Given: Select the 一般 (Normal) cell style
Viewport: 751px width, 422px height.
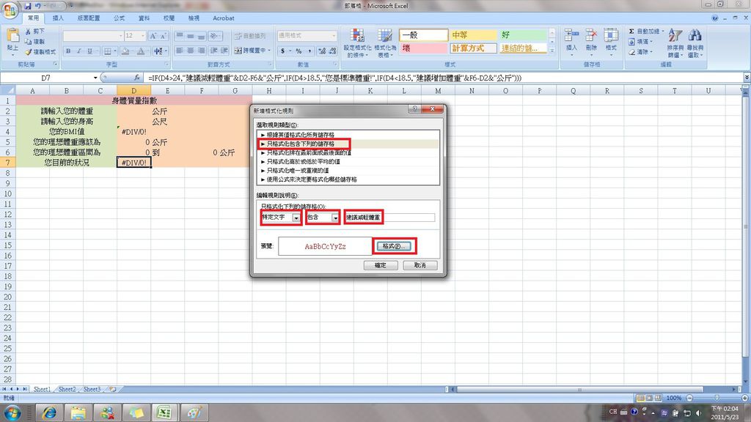Looking at the screenshot, I should [x=423, y=35].
